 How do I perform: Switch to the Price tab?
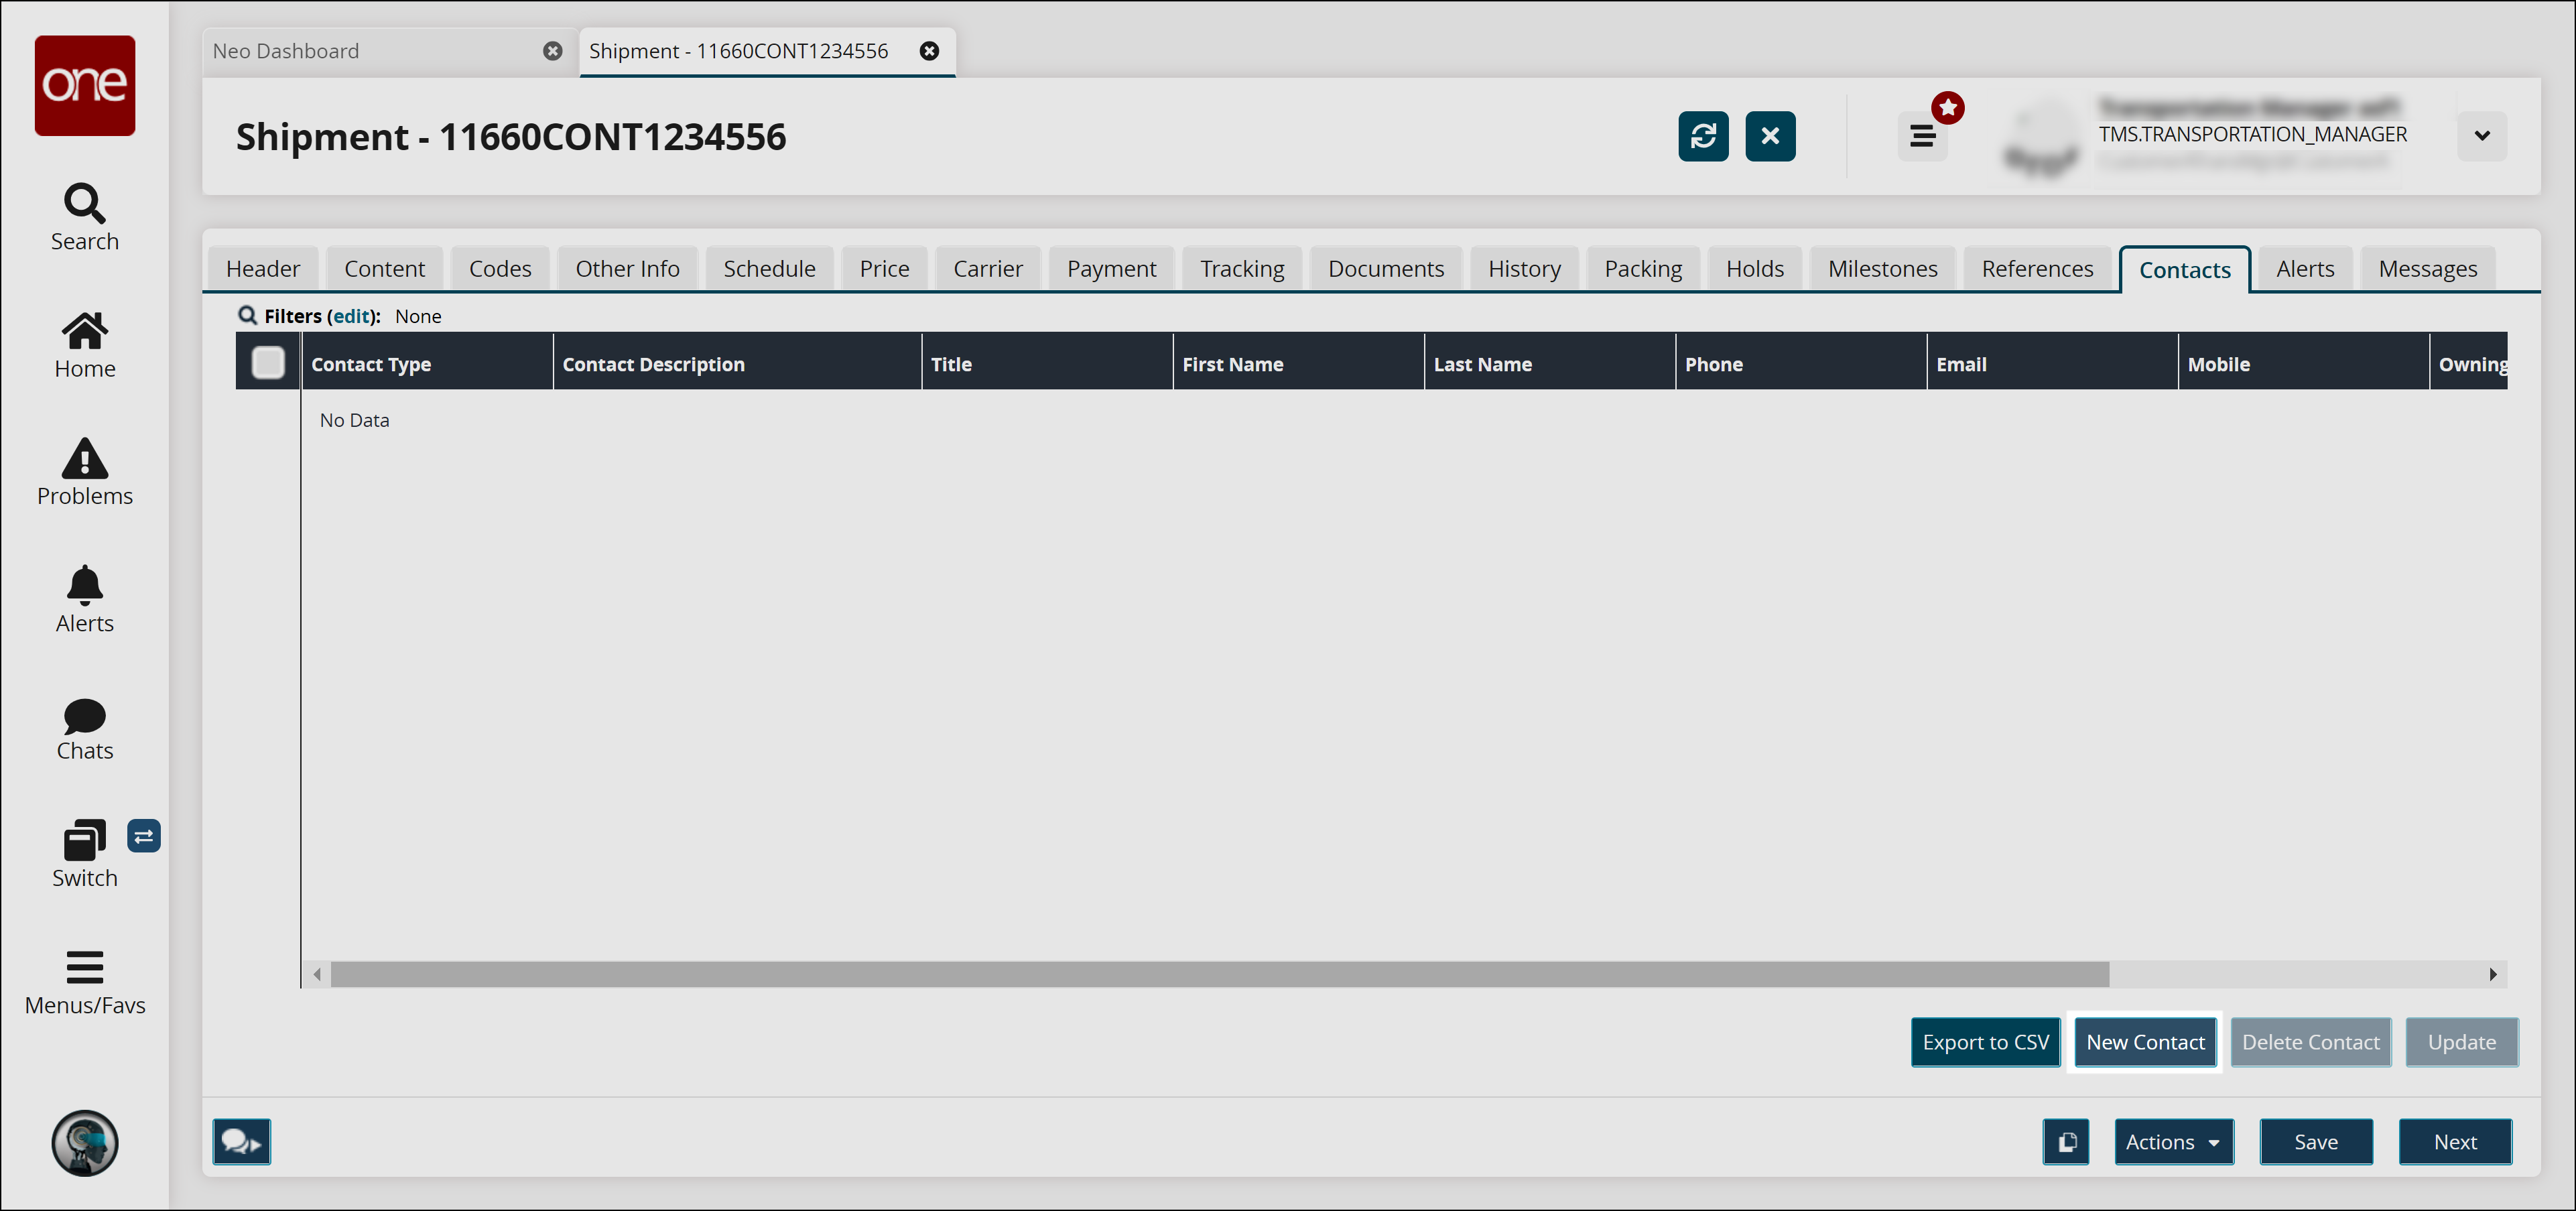coord(884,268)
